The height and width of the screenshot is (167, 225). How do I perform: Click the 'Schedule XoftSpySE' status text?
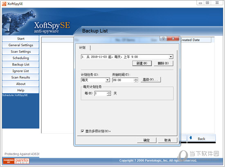(x=15, y=95)
